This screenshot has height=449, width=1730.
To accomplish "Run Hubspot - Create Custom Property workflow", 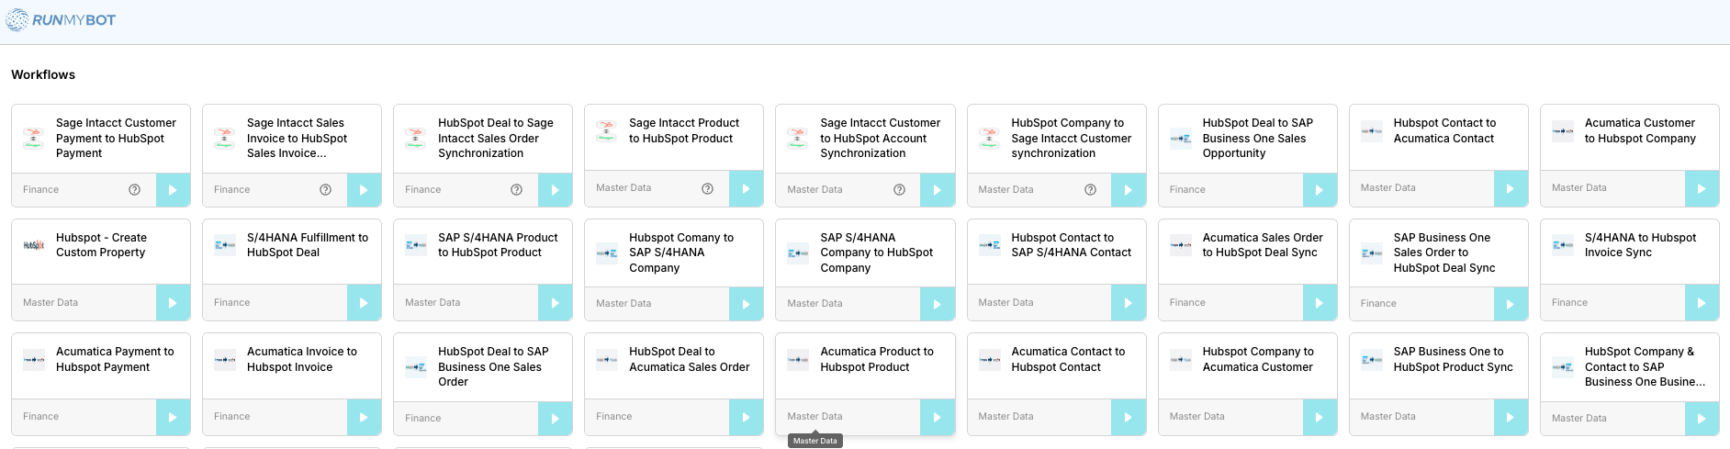I will 173,303.
